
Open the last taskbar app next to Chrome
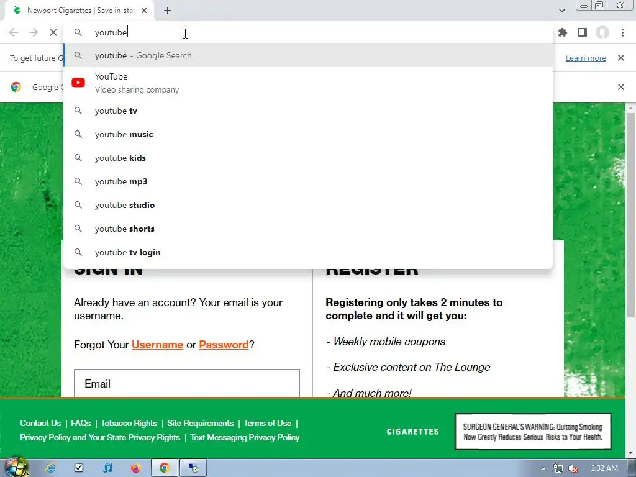tap(193, 468)
